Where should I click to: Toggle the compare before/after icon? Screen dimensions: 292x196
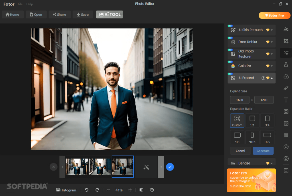coord(141,190)
